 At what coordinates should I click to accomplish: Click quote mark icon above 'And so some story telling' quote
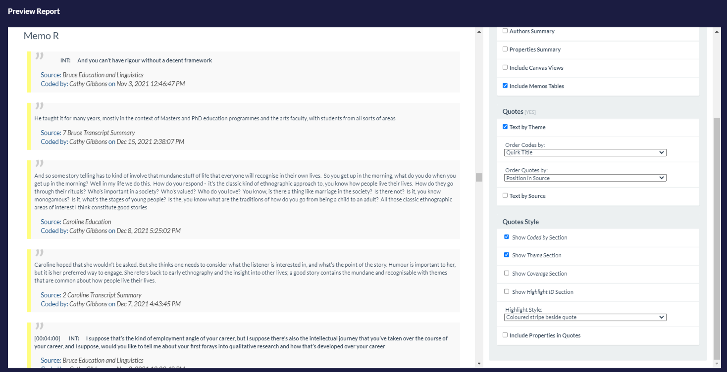pyautogui.click(x=40, y=163)
